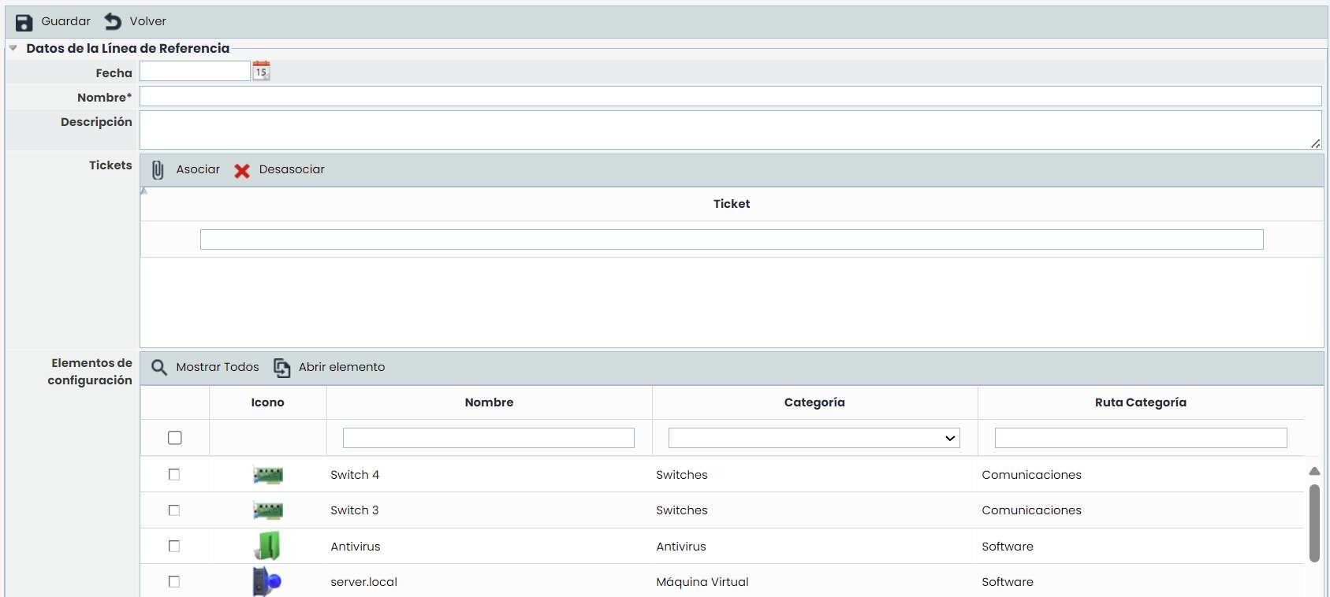
Task: Click the Asociar paperclip icon
Action: pyautogui.click(x=158, y=170)
